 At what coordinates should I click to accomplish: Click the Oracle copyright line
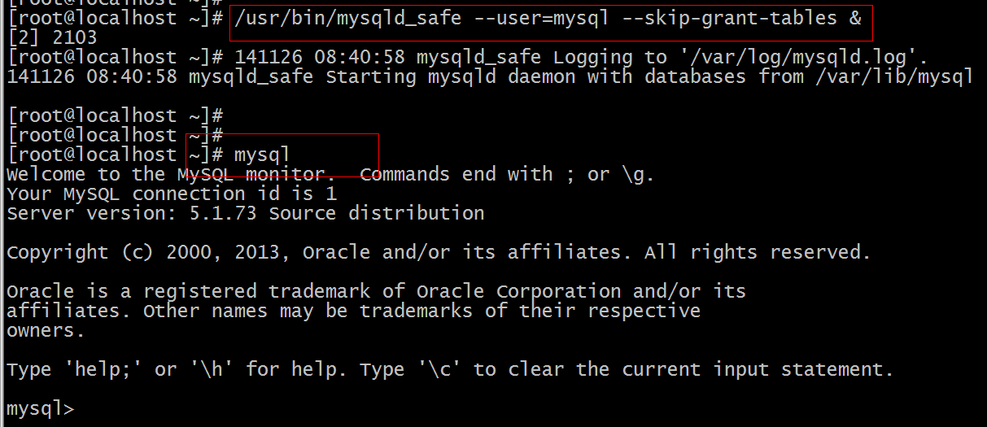click(x=438, y=252)
